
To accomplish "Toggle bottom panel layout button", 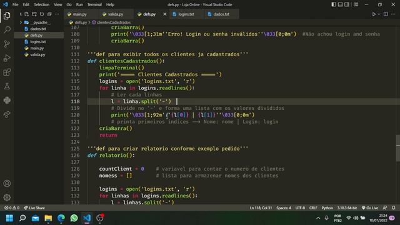I will coord(340,4).
